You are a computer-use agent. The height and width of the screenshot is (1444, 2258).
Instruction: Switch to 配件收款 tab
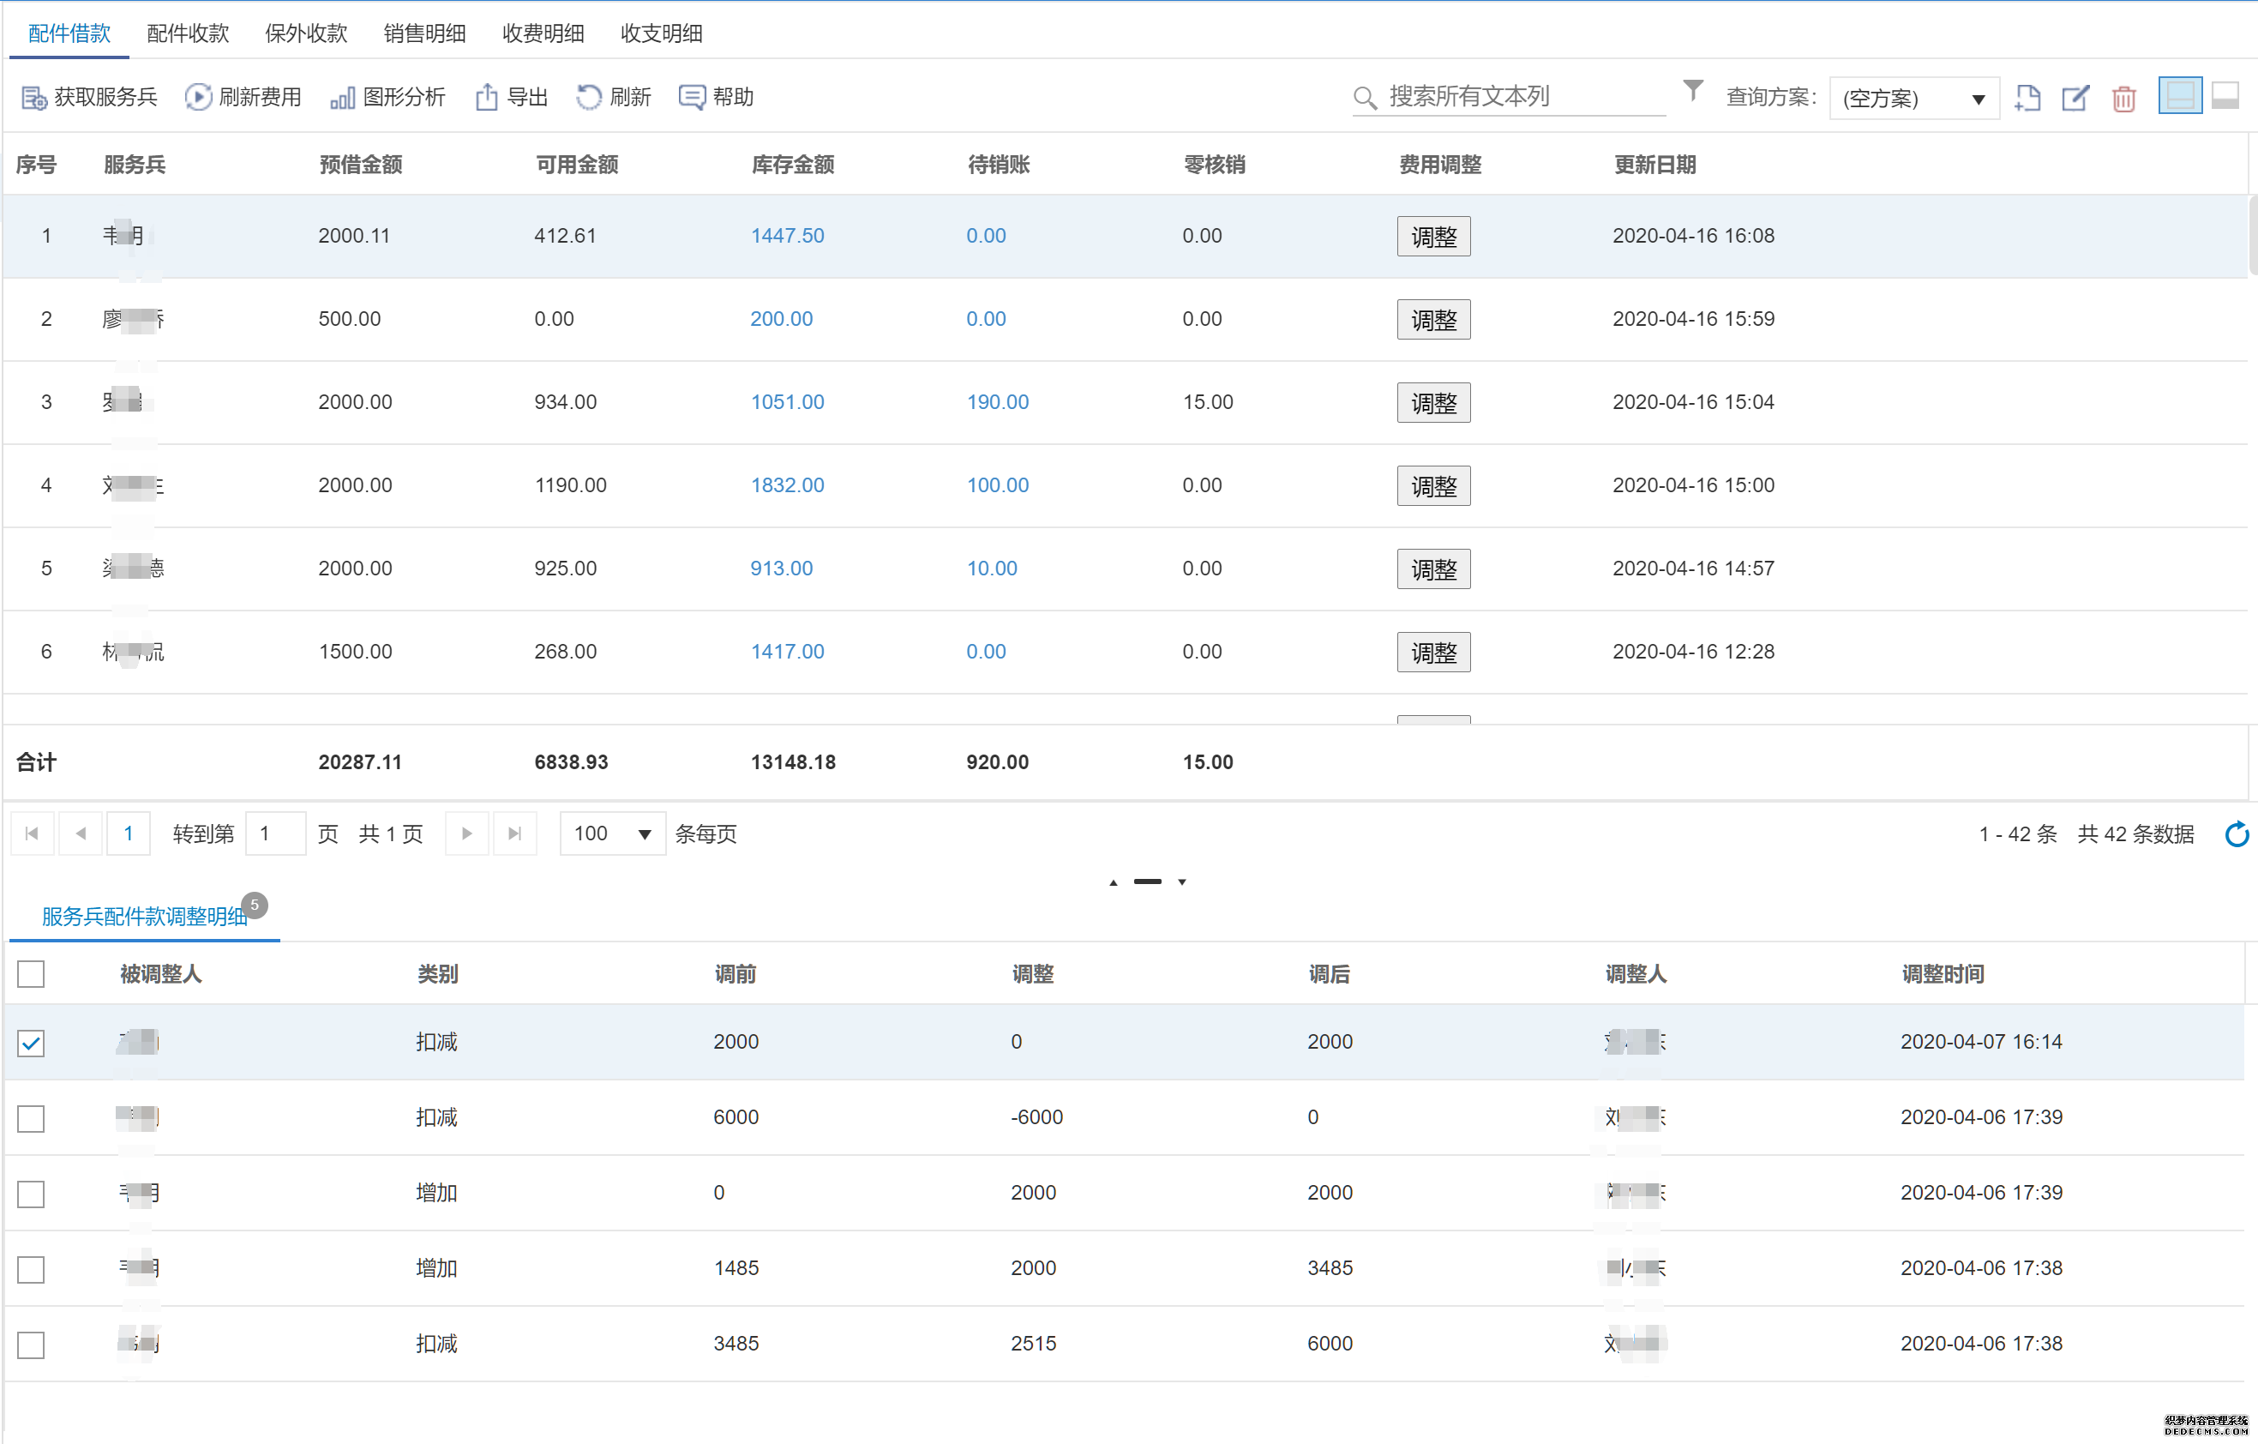(188, 33)
